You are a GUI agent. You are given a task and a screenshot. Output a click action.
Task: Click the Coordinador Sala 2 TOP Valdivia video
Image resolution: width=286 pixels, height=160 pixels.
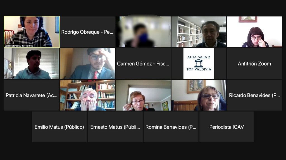pos(32,32)
